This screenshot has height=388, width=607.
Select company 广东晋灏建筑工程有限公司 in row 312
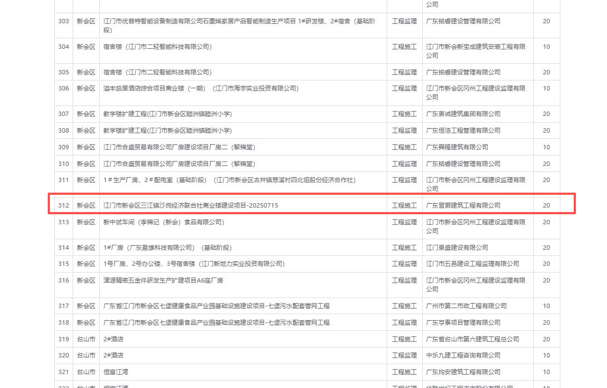pos(463,205)
